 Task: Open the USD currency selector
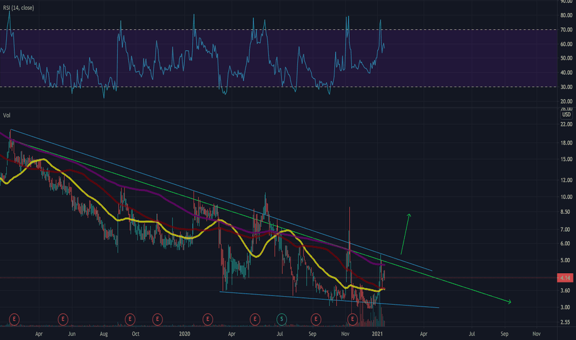pos(567,115)
